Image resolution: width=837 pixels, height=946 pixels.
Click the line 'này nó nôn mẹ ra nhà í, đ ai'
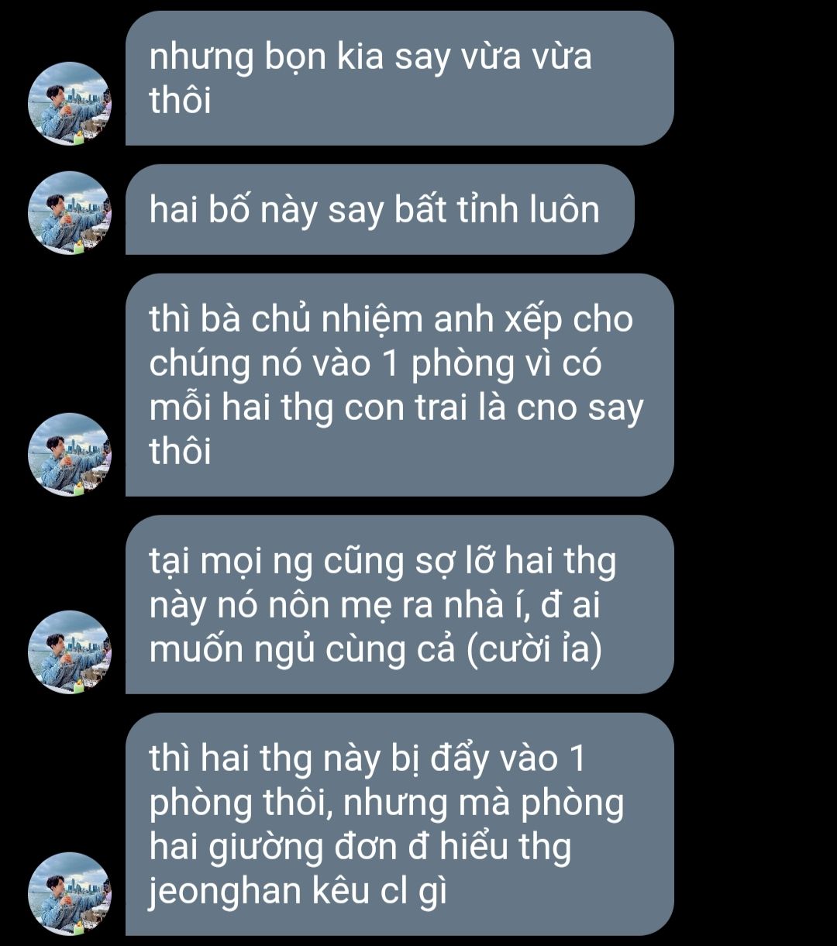[375, 607]
